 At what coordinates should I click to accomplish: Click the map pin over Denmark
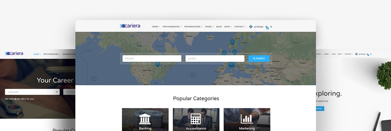[x=234, y=52]
